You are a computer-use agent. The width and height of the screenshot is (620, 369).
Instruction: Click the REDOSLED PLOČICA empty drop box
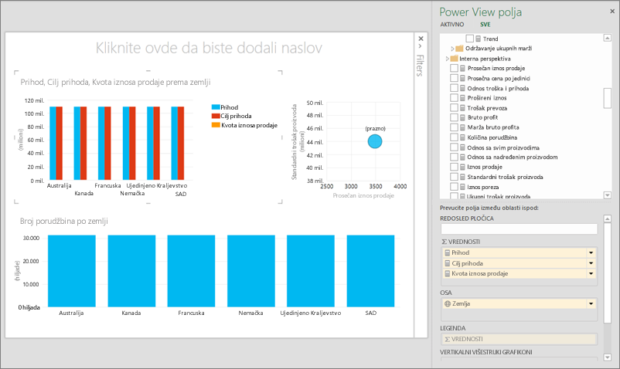[x=519, y=229]
